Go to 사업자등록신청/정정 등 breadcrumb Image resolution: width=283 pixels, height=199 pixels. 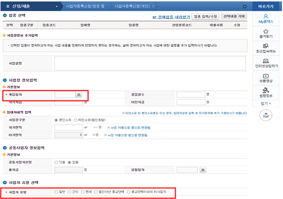85,6
